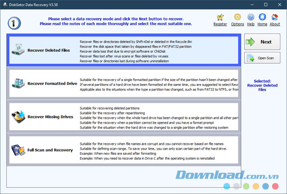Select Recover Missing Drives mode label
The height and width of the screenshot is (194, 287).
coord(50,117)
